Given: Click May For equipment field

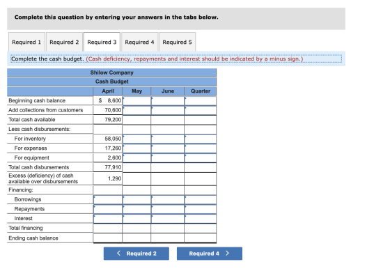Looking at the screenshot, I should pyautogui.click(x=136, y=157).
